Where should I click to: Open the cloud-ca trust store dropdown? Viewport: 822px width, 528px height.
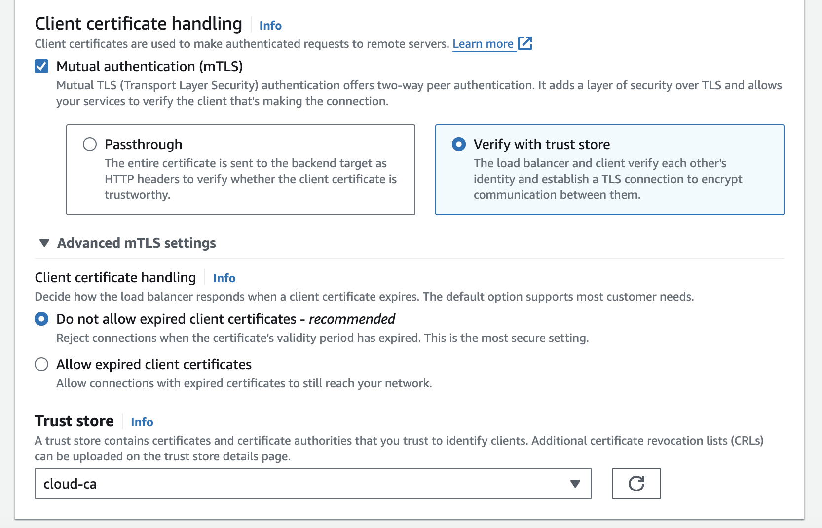(313, 484)
